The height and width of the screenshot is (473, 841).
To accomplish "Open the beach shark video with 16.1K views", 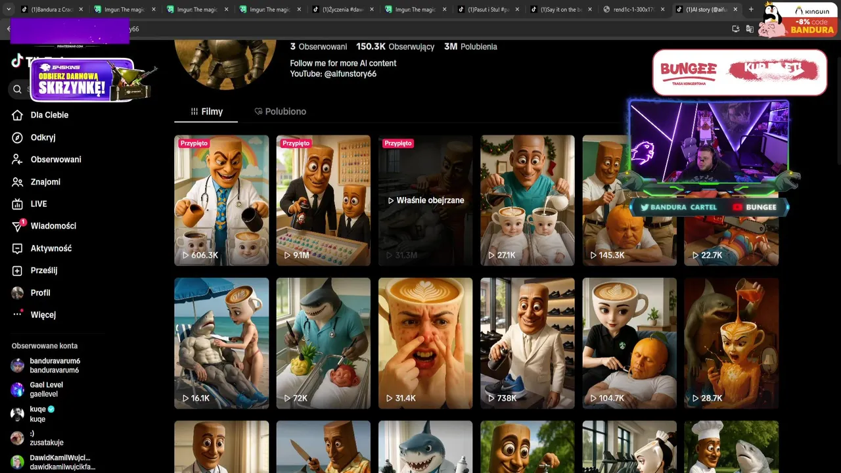I will click(x=221, y=343).
